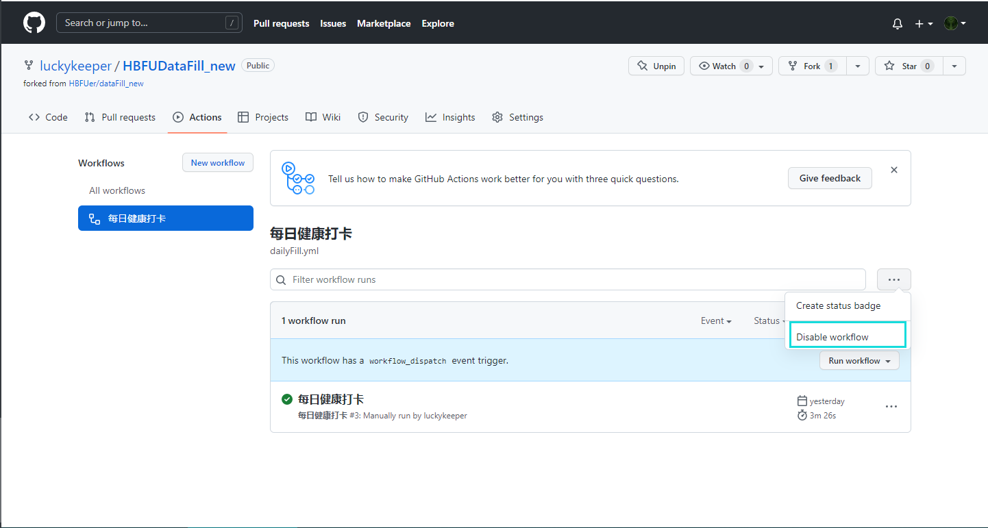988x528 pixels.
Task: Star the repository
Action: coord(909,66)
